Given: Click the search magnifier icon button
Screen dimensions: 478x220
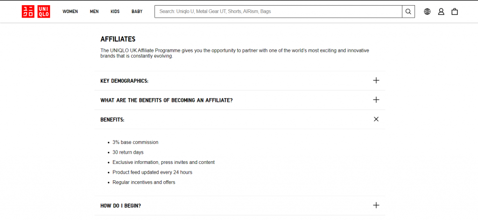Looking at the screenshot, I should coord(408,12).
